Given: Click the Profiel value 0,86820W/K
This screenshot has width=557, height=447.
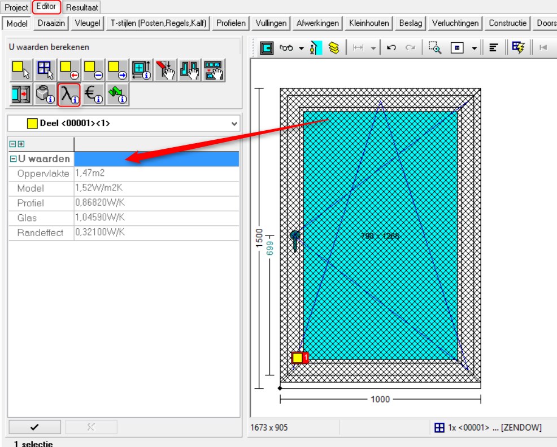Looking at the screenshot, I should 100,203.
